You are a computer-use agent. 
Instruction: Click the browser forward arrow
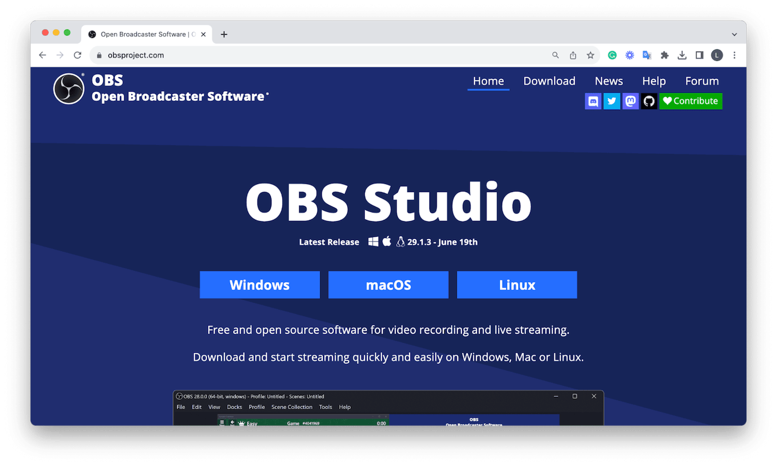(60, 55)
